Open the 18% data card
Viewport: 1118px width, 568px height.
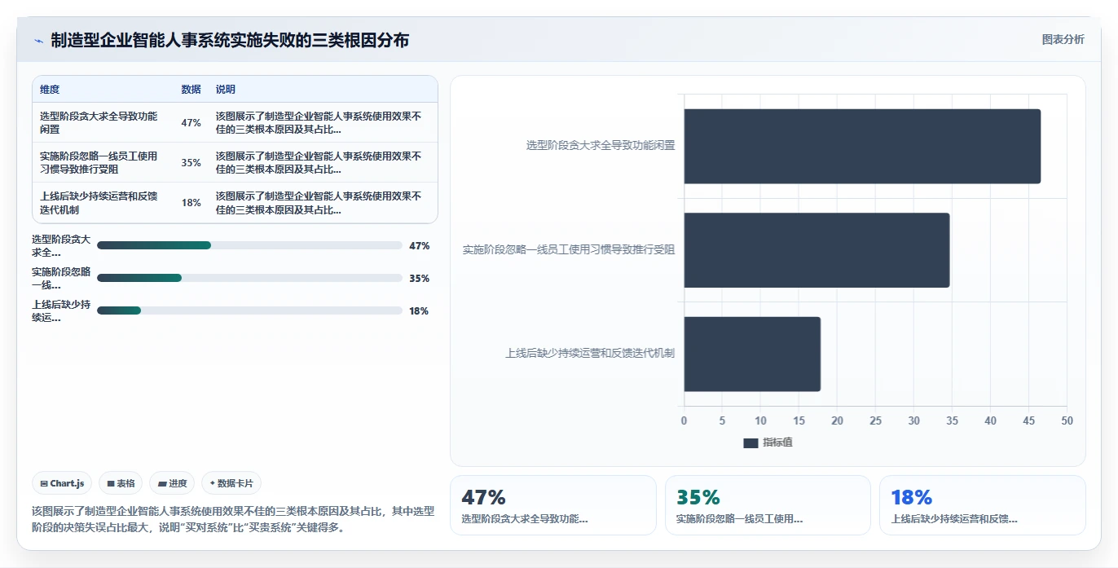point(983,505)
